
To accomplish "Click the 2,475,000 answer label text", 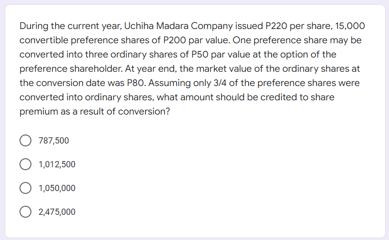I will 57,212.
